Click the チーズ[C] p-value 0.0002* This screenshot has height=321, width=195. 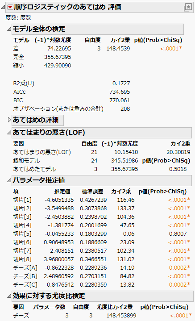[x=179, y=285]
